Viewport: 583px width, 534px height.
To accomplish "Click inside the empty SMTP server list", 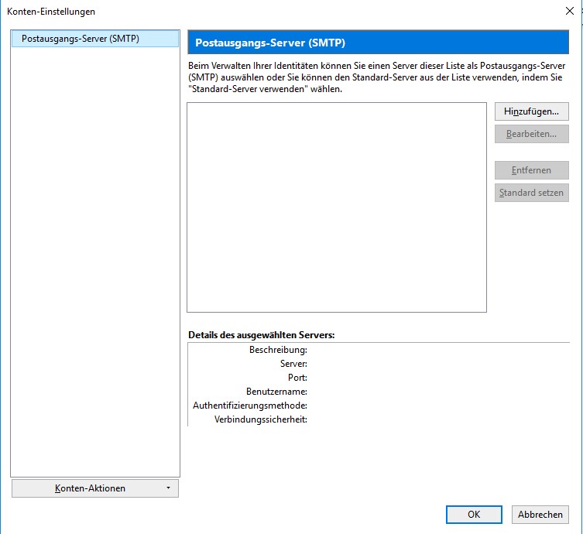I will coord(336,207).
